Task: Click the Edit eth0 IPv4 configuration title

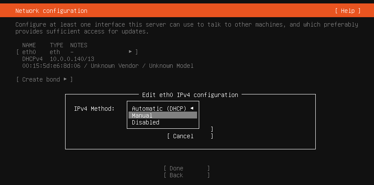Action: pyautogui.click(x=190, y=95)
